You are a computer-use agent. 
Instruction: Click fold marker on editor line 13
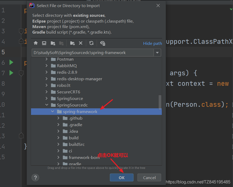pos(21,136)
